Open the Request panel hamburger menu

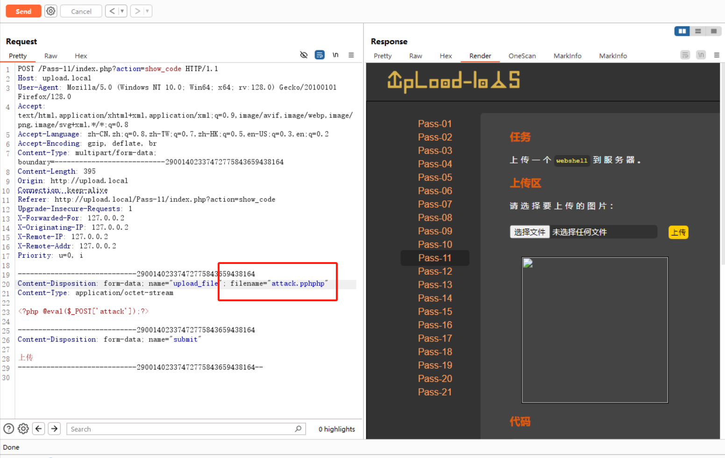(351, 55)
